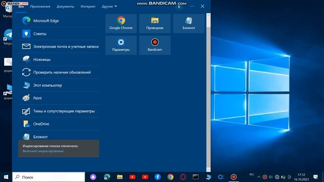Screen dimensions: 324x182
Task: Open Bandicam from the taskbar
Action: [233, 177]
